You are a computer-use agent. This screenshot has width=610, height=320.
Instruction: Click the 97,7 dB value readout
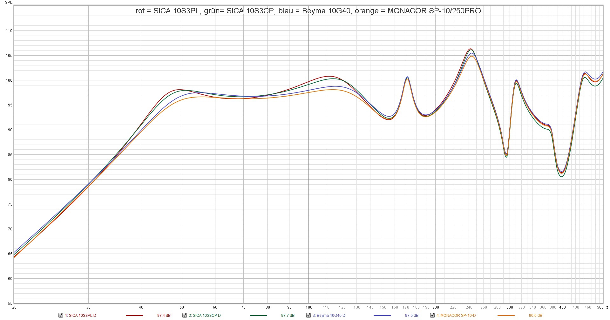(288, 316)
